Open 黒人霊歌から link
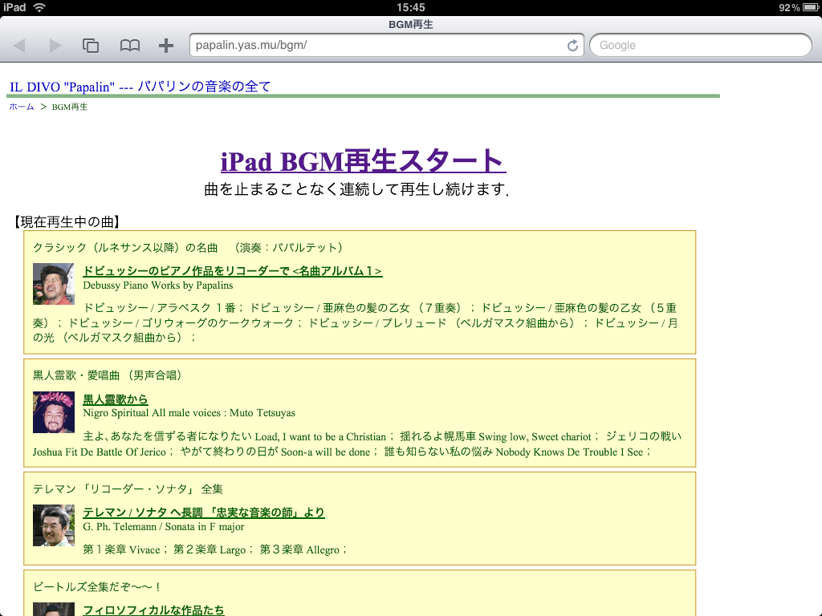The width and height of the screenshot is (822, 616). pos(116,399)
